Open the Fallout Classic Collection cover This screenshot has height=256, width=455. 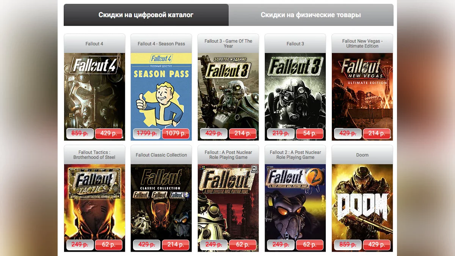point(161,208)
